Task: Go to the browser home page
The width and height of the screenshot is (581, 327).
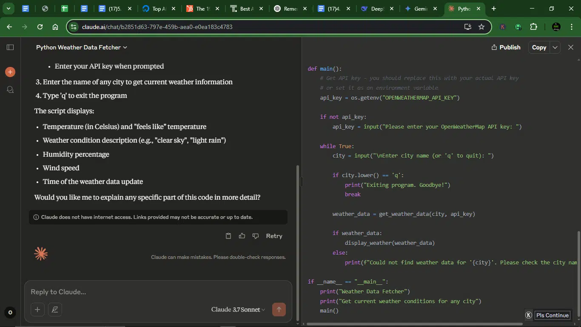Action: tap(55, 27)
